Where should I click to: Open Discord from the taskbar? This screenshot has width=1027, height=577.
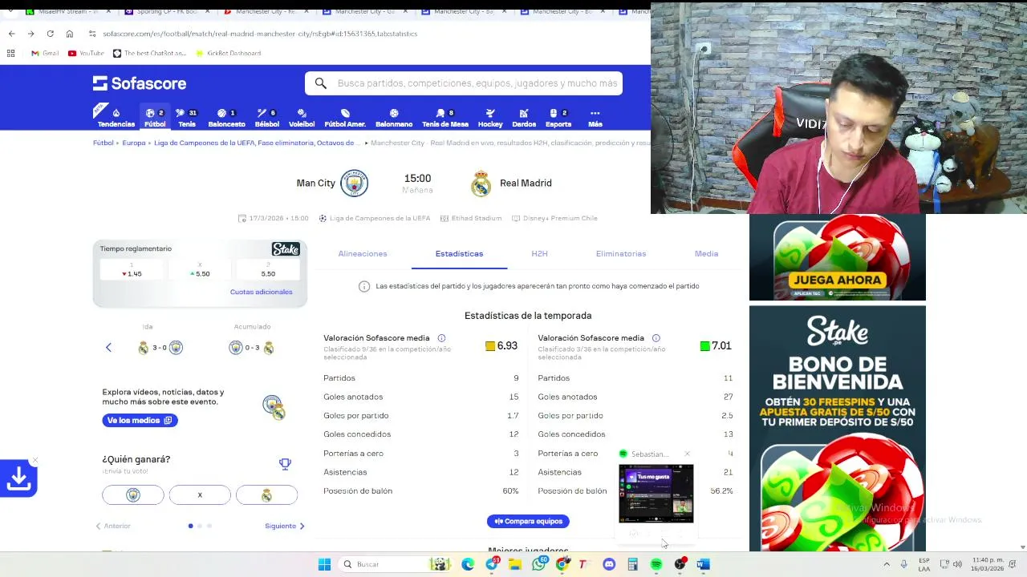[609, 564]
